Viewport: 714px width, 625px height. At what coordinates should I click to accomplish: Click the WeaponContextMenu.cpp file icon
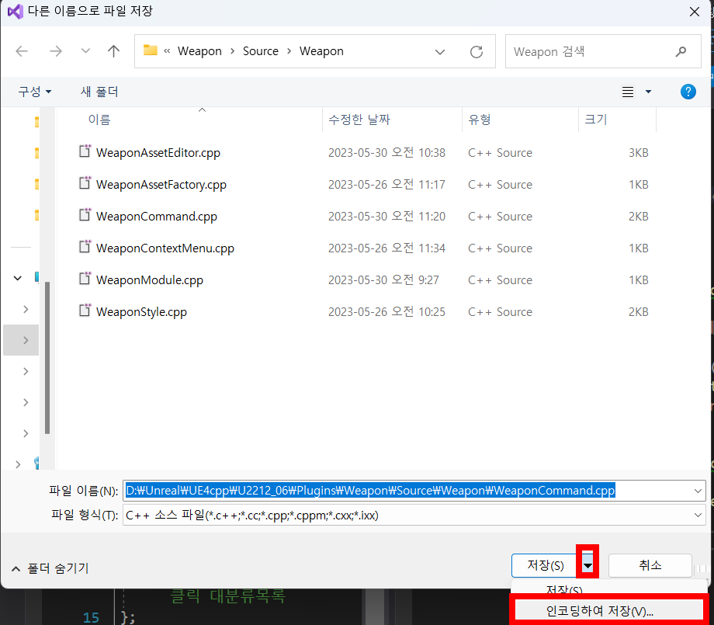tap(85, 247)
